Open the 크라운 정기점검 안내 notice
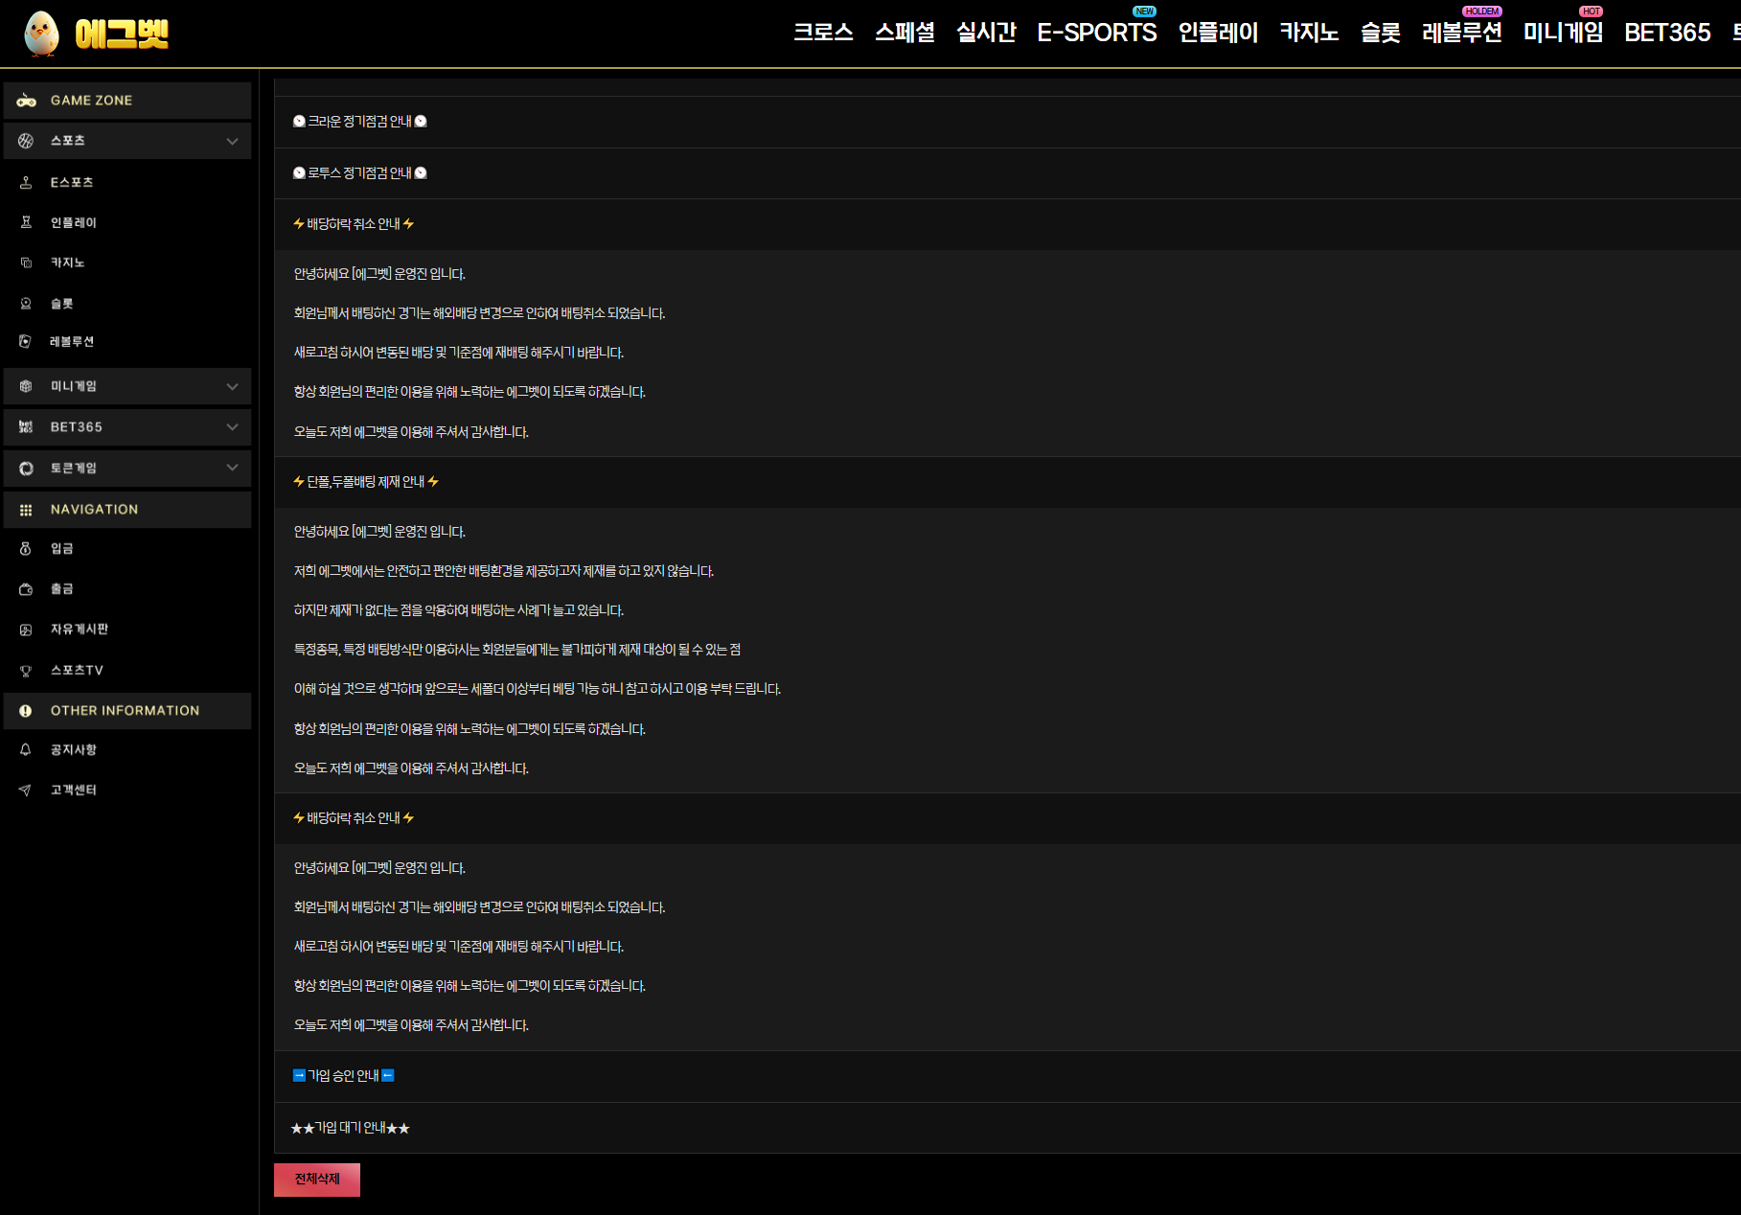This screenshot has height=1215, width=1741. [x=359, y=122]
